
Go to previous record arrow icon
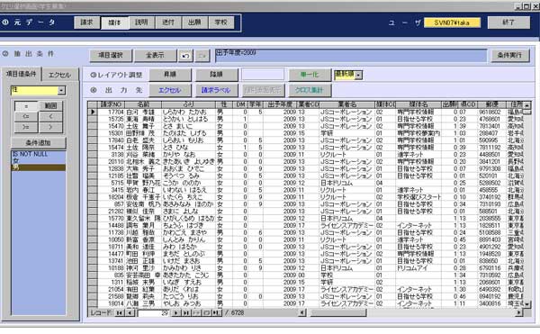point(130,312)
